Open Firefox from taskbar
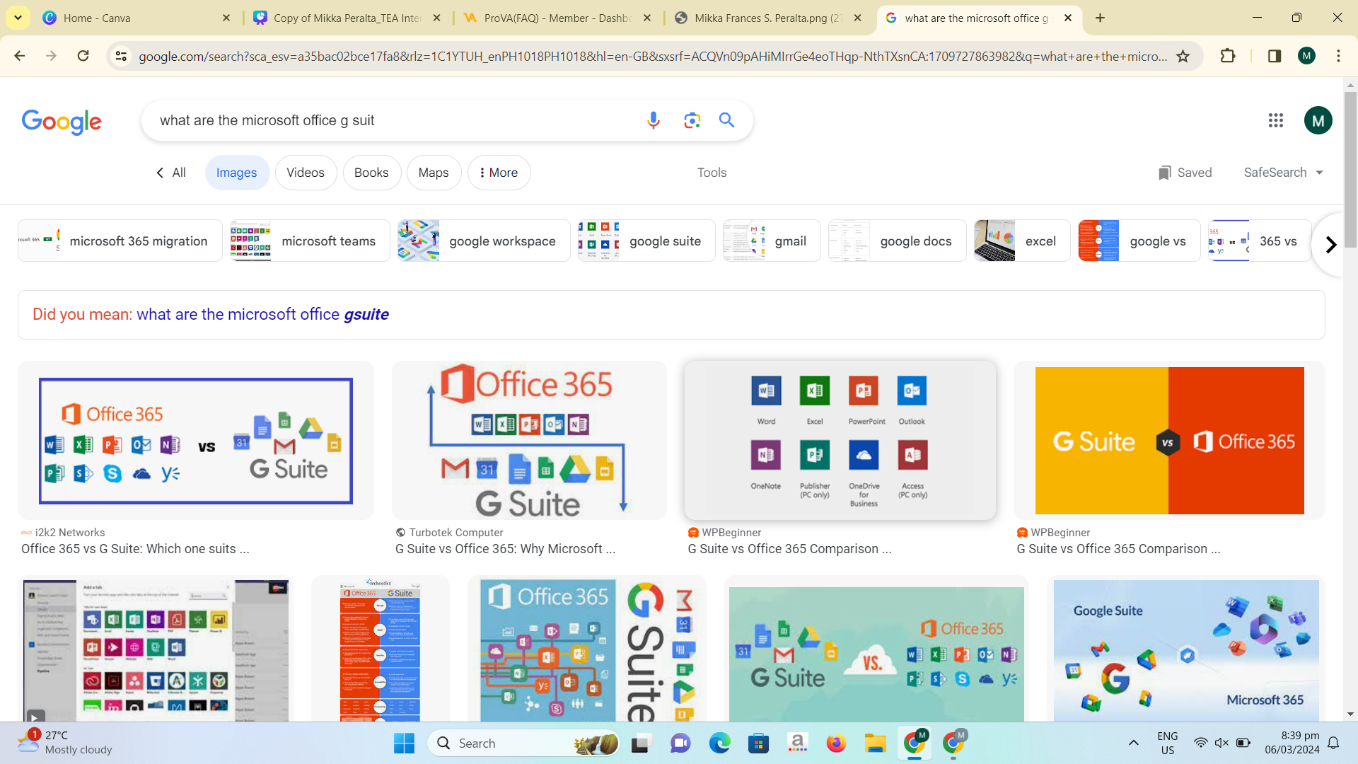The height and width of the screenshot is (764, 1358). 836,743
